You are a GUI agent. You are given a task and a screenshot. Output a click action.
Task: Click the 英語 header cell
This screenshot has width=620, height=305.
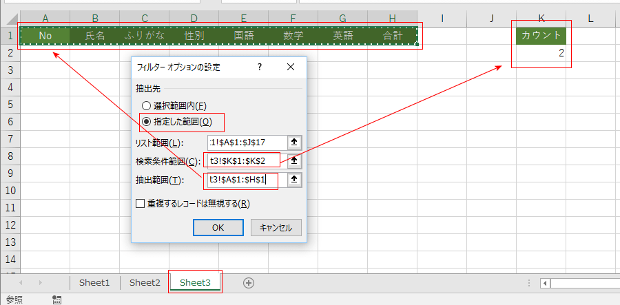click(343, 36)
